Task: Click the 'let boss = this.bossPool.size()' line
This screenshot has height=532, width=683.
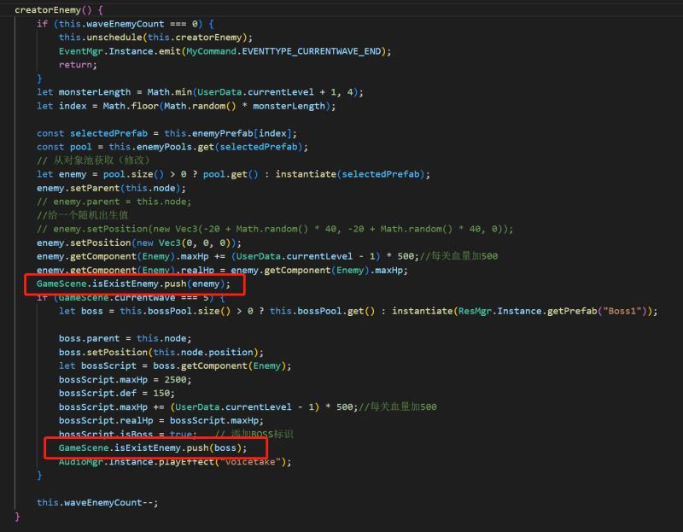Action: 358,311
